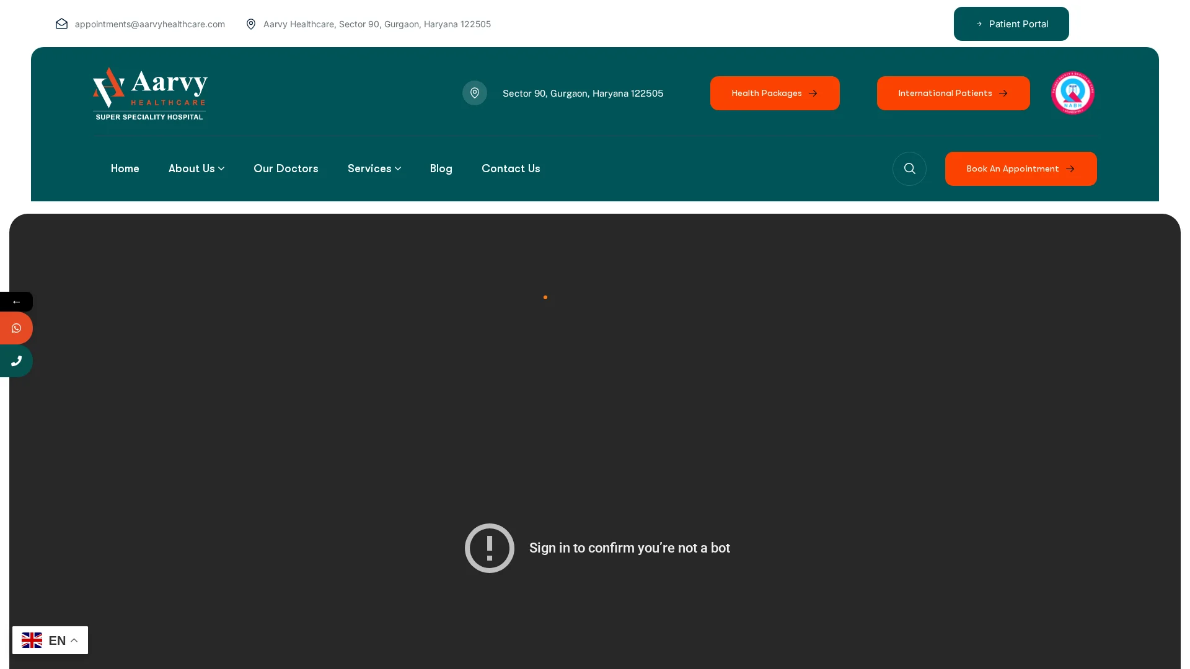The width and height of the screenshot is (1190, 669).
Task: Click appointments@aarvyhealthcare.com email link
Action: [x=150, y=24]
